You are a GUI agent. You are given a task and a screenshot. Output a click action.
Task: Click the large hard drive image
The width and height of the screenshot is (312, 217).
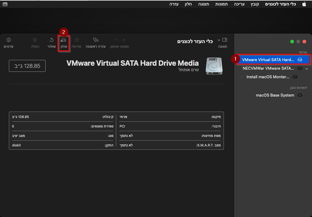[214, 66]
